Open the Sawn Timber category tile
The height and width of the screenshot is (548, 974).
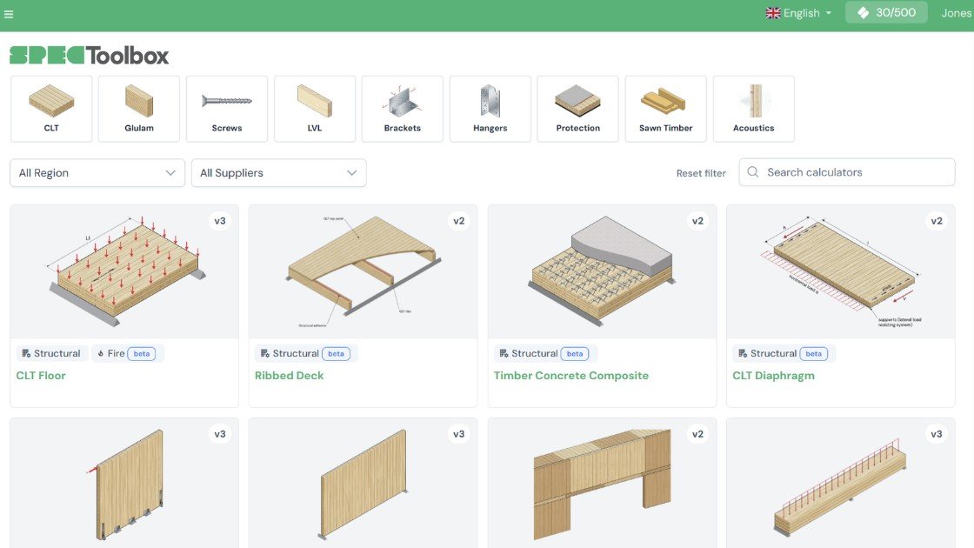tap(666, 109)
